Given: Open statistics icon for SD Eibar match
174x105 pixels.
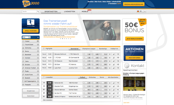Looking at the screenshot, I should coord(114,65).
